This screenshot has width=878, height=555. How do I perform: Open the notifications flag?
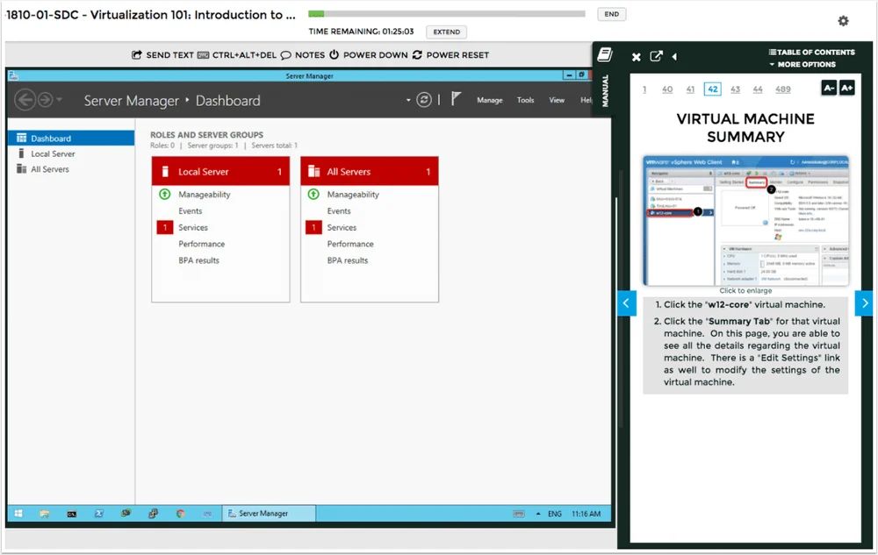[x=456, y=99]
